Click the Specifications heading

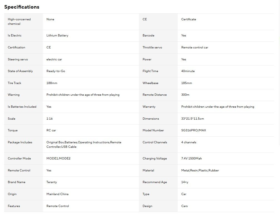(22, 7)
